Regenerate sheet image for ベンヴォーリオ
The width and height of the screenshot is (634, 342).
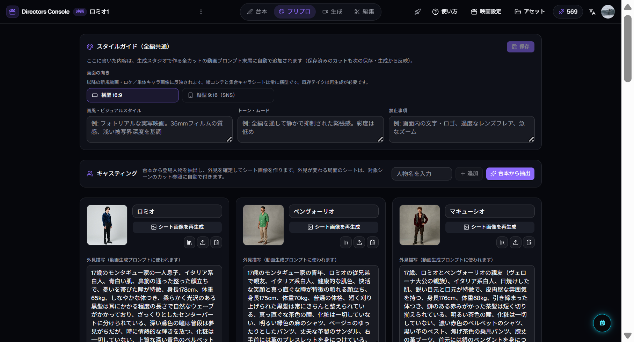[x=334, y=227]
